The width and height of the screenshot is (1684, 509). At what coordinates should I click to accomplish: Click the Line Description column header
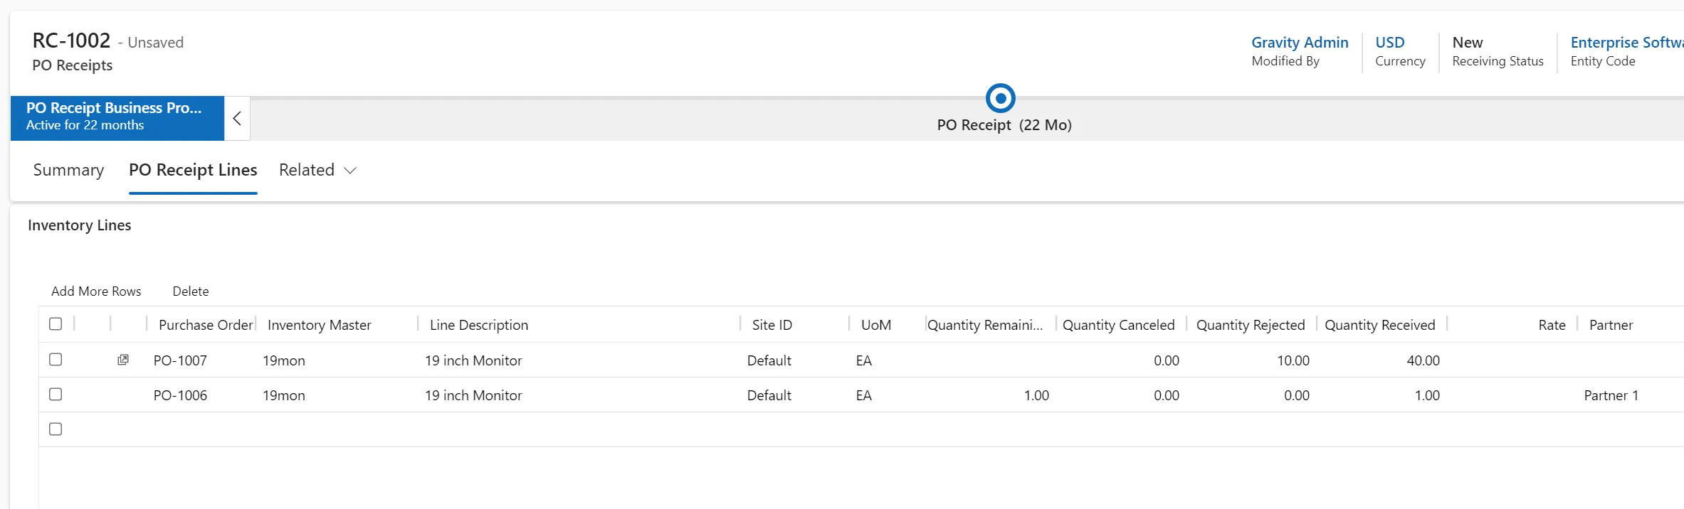click(479, 325)
